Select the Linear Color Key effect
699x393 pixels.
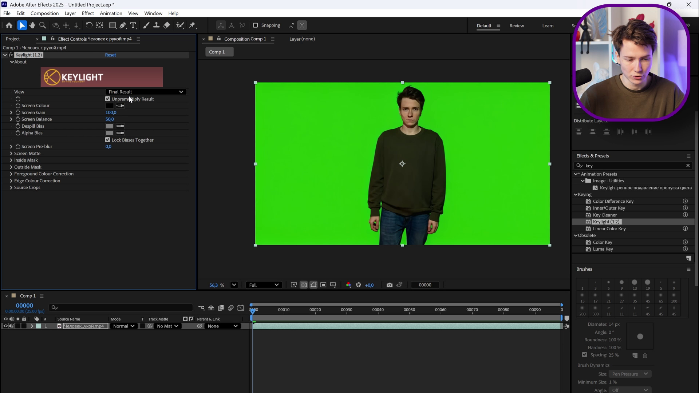click(609, 229)
